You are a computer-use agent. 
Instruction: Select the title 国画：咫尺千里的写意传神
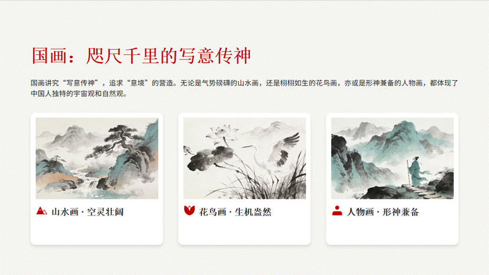(x=141, y=56)
